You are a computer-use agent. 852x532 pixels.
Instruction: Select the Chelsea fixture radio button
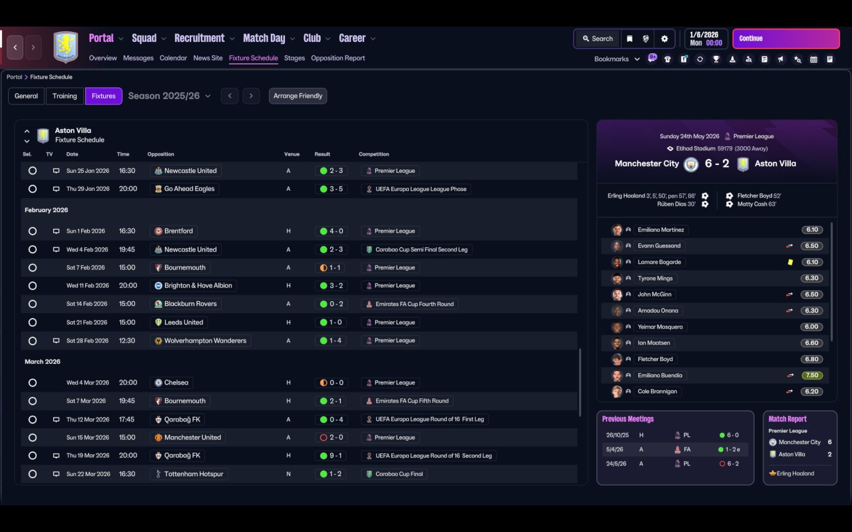coord(33,383)
